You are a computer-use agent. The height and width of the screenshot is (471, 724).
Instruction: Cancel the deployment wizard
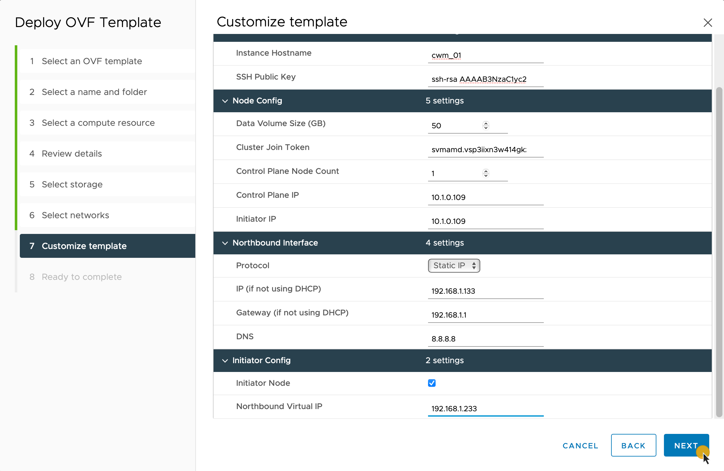click(x=580, y=446)
